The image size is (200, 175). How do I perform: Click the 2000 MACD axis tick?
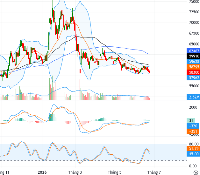[x=193, y=107]
